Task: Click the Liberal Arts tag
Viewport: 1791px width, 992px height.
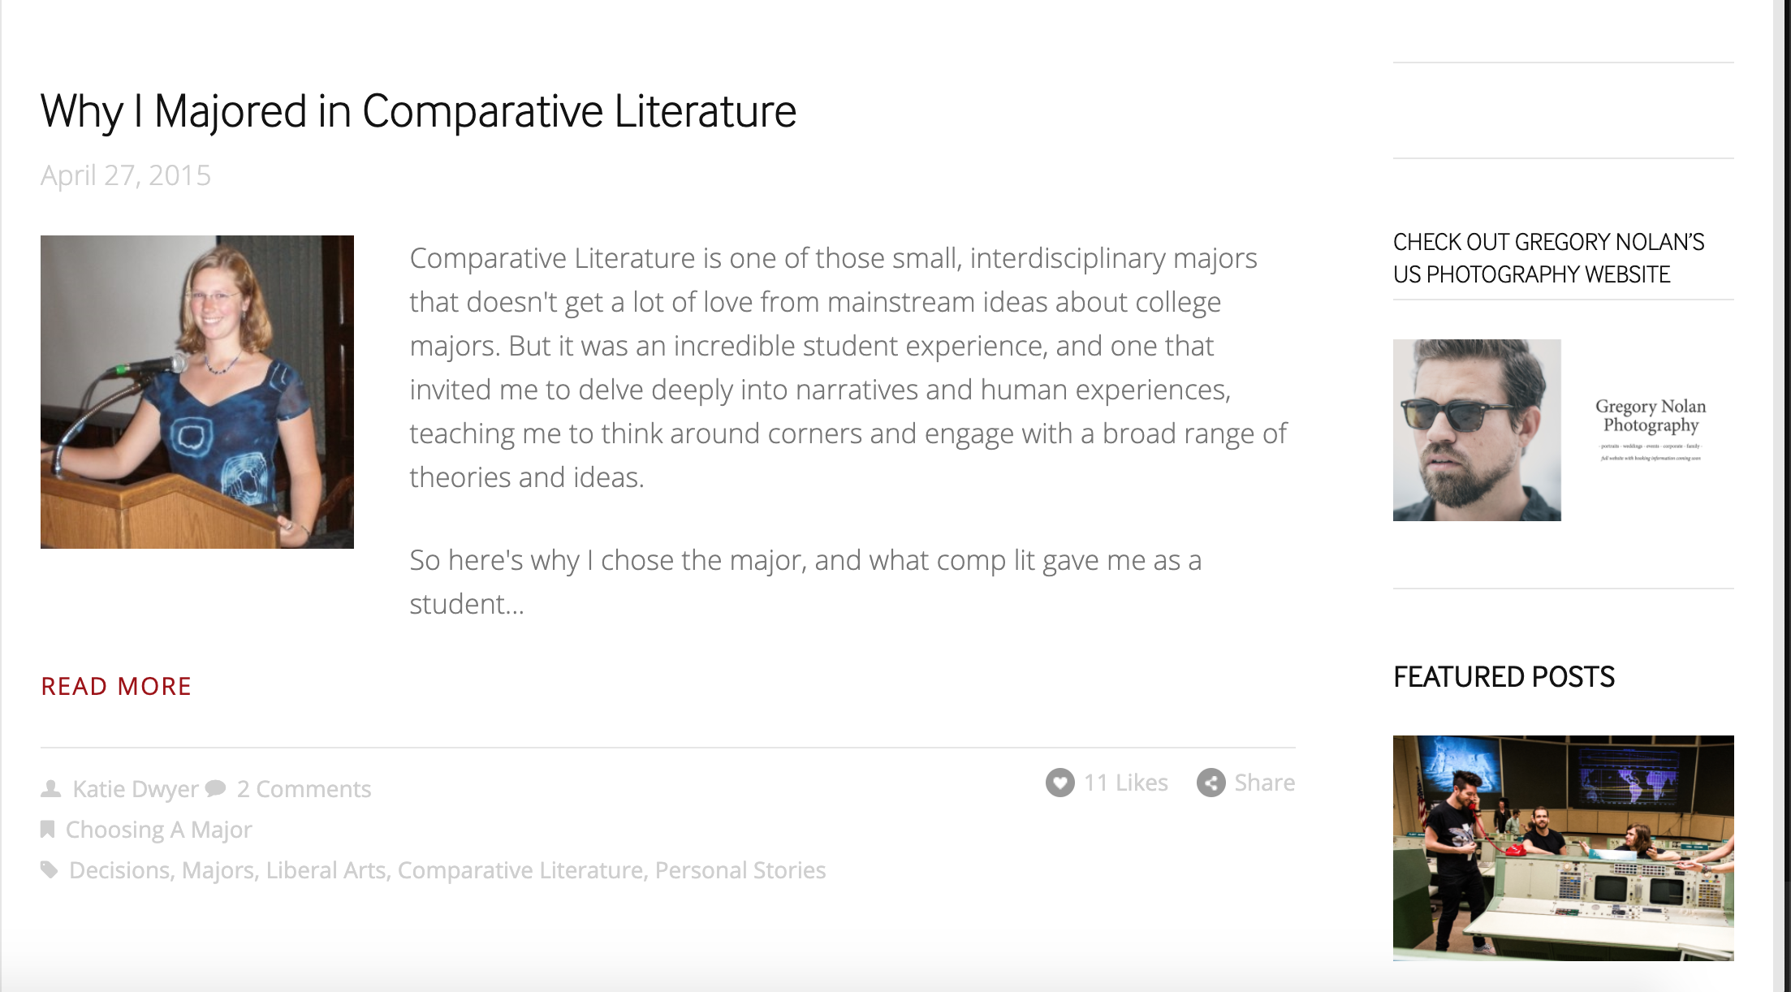Action: pyautogui.click(x=326, y=870)
